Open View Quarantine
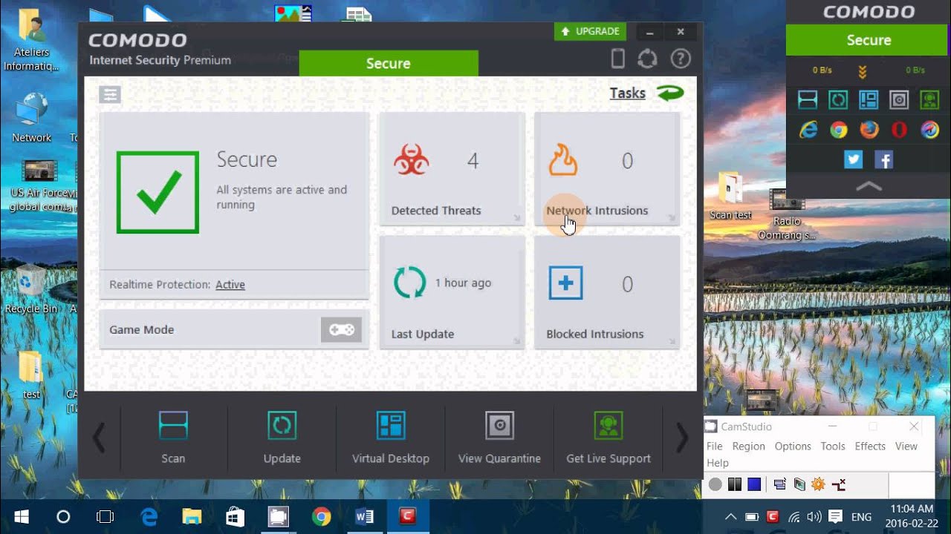Viewport: 951px width, 534px height. [x=499, y=438]
